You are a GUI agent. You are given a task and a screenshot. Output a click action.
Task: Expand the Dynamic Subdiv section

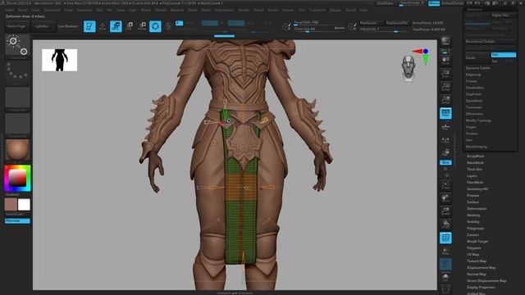coord(477,68)
